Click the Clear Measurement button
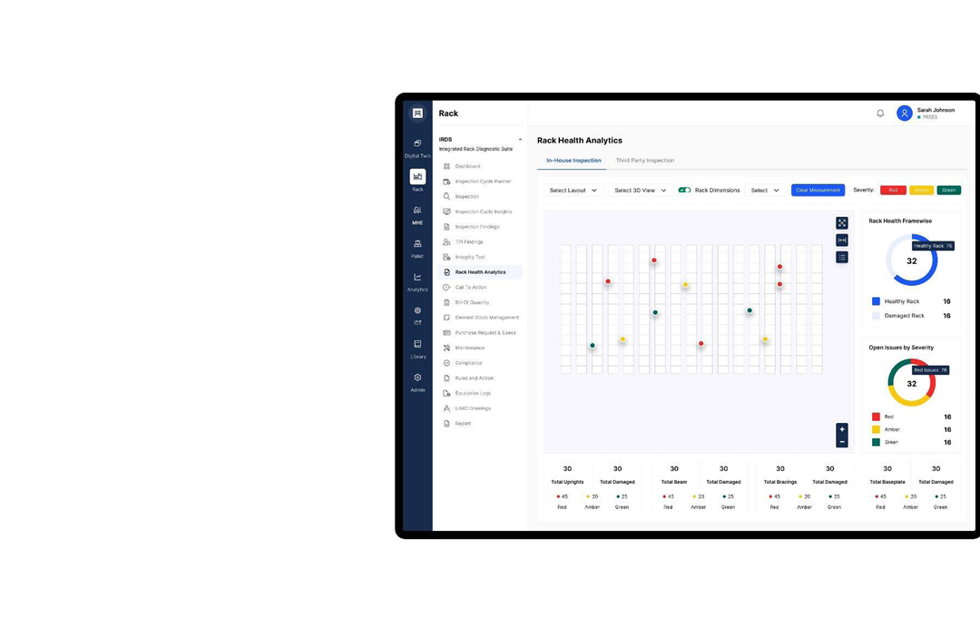The height and width of the screenshot is (619, 980). (818, 191)
